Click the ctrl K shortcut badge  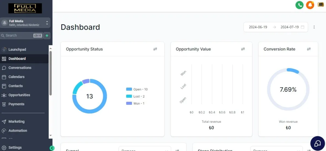point(38,36)
